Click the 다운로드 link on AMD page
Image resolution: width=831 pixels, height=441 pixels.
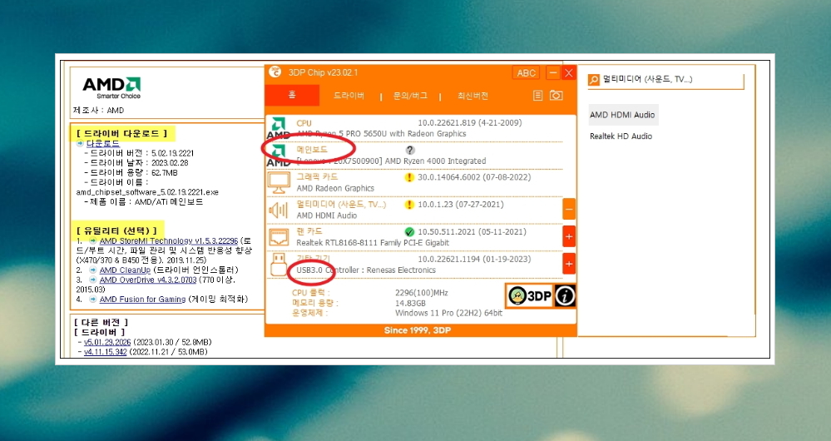click(103, 143)
